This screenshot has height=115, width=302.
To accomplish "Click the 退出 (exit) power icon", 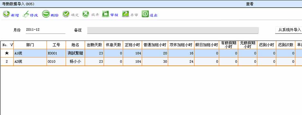I will point(145,14).
